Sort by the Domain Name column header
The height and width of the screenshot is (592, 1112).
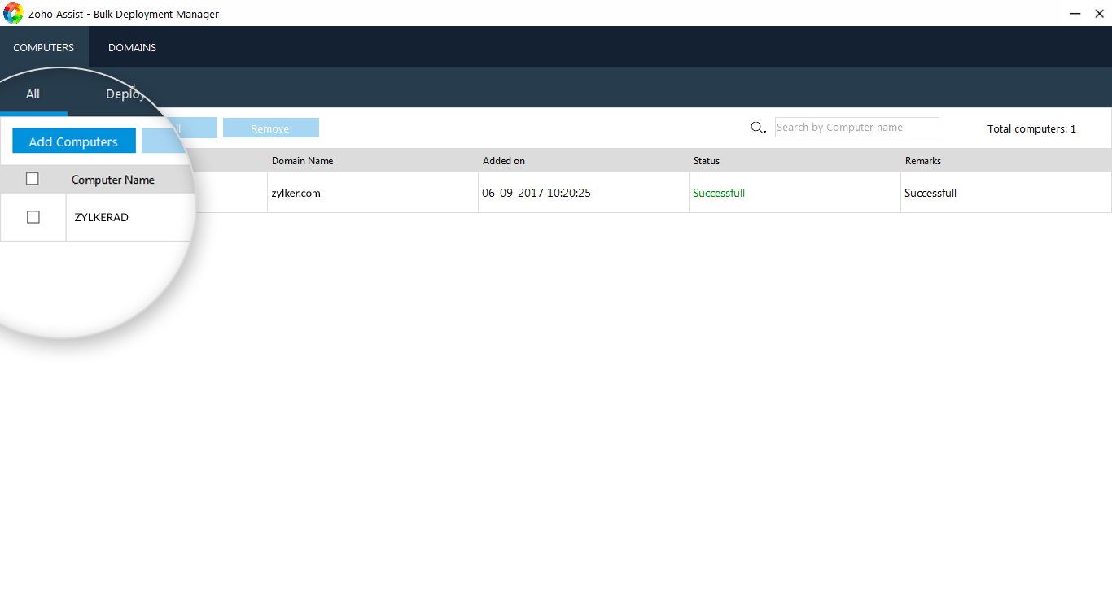tap(302, 161)
